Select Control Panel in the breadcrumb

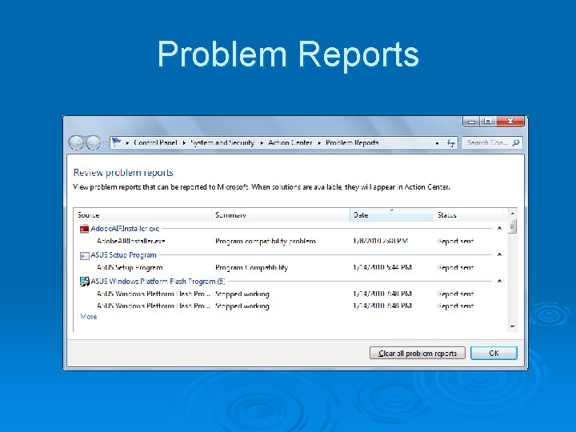coord(155,142)
